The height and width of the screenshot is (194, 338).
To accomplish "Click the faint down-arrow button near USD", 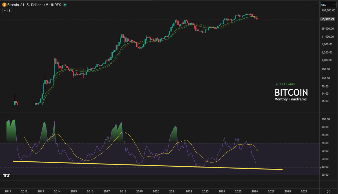I will pyautogui.click(x=310, y=5).
